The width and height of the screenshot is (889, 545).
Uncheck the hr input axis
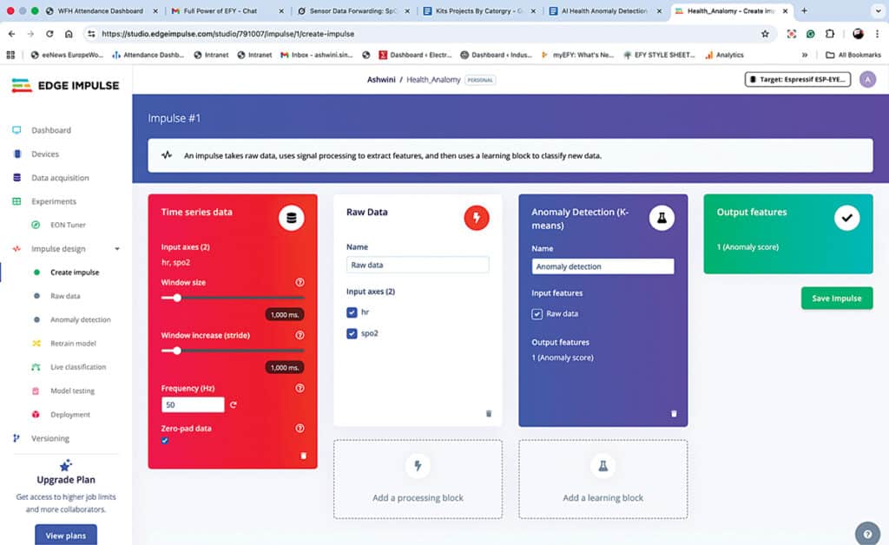352,312
